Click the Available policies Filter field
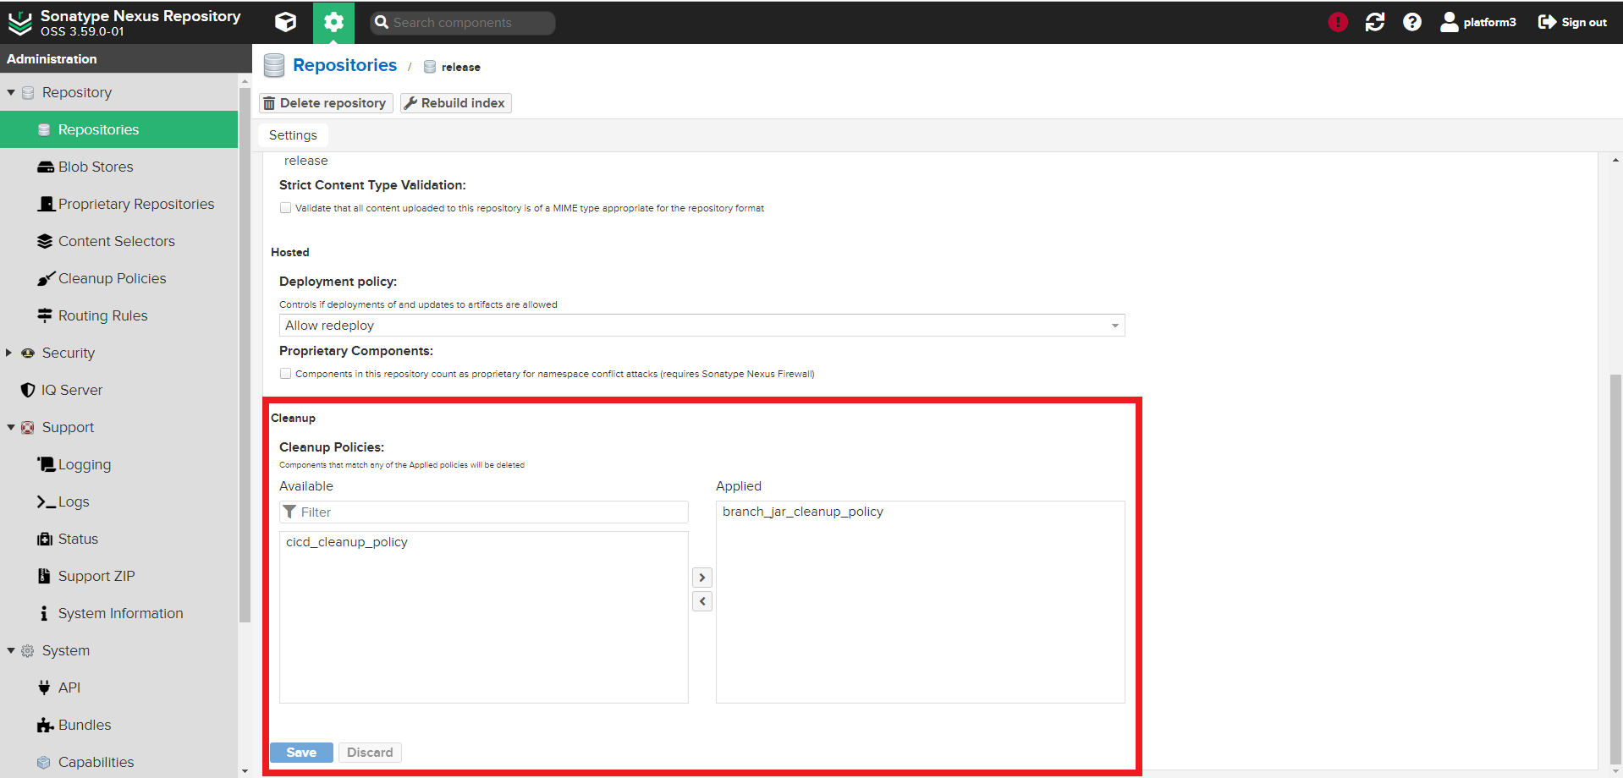Viewport: 1623px width, 778px height. pos(484,512)
